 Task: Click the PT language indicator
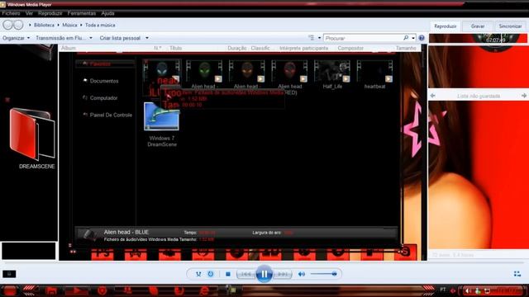point(443,290)
